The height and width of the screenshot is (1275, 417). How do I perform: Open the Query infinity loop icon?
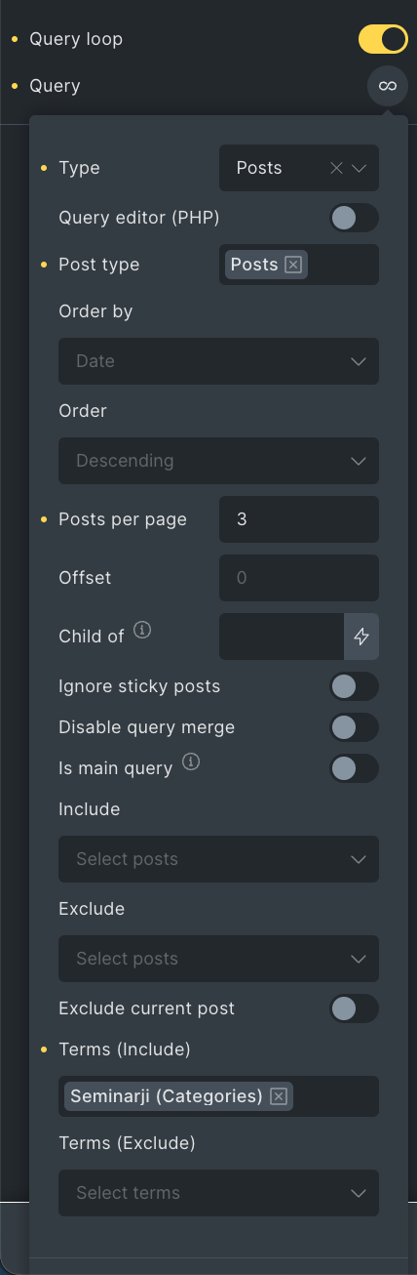(388, 86)
